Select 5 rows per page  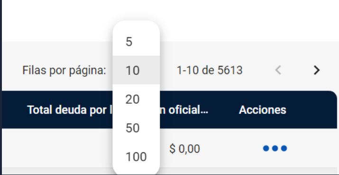(x=136, y=41)
